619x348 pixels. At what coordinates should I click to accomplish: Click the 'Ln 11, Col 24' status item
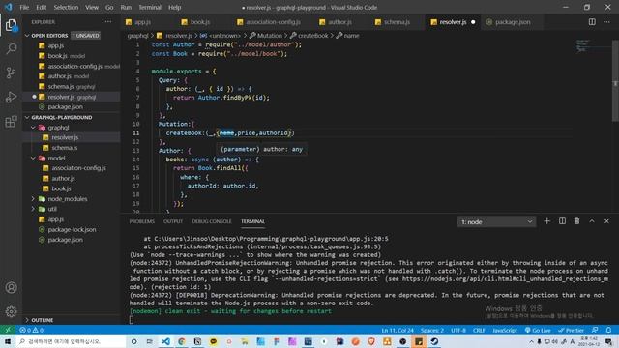point(398,331)
